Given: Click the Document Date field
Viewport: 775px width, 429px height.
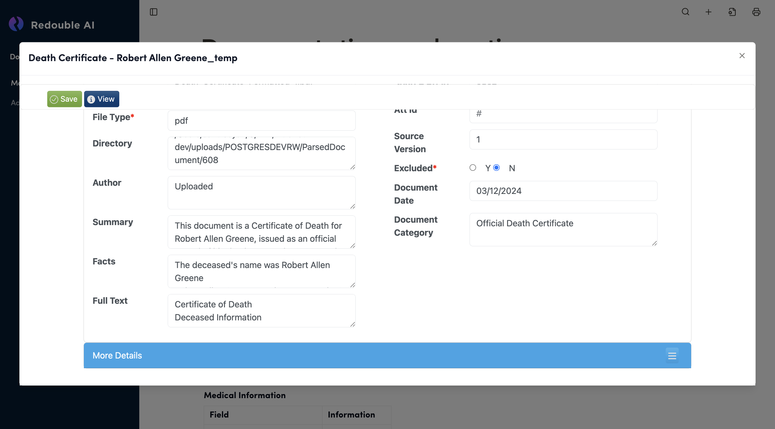Looking at the screenshot, I should 563,191.
